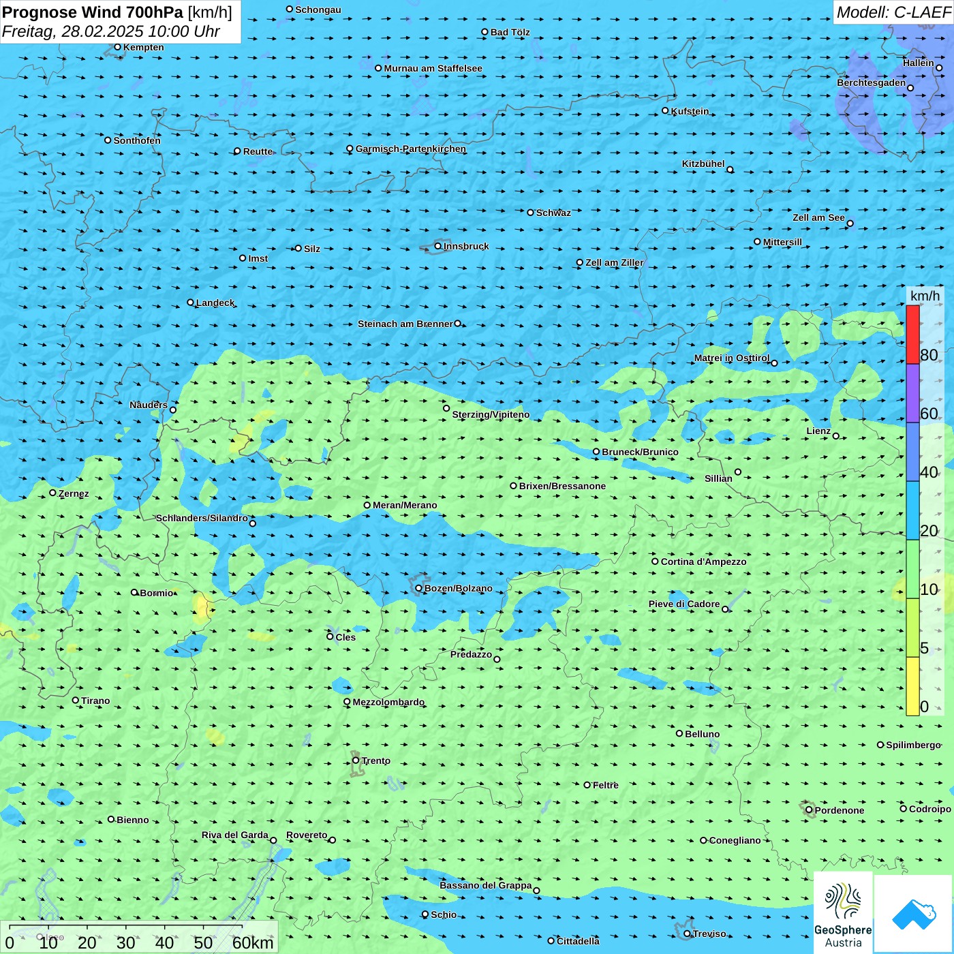Select the Cles city marker circle
Image resolution: width=954 pixels, height=954 pixels.
point(330,636)
